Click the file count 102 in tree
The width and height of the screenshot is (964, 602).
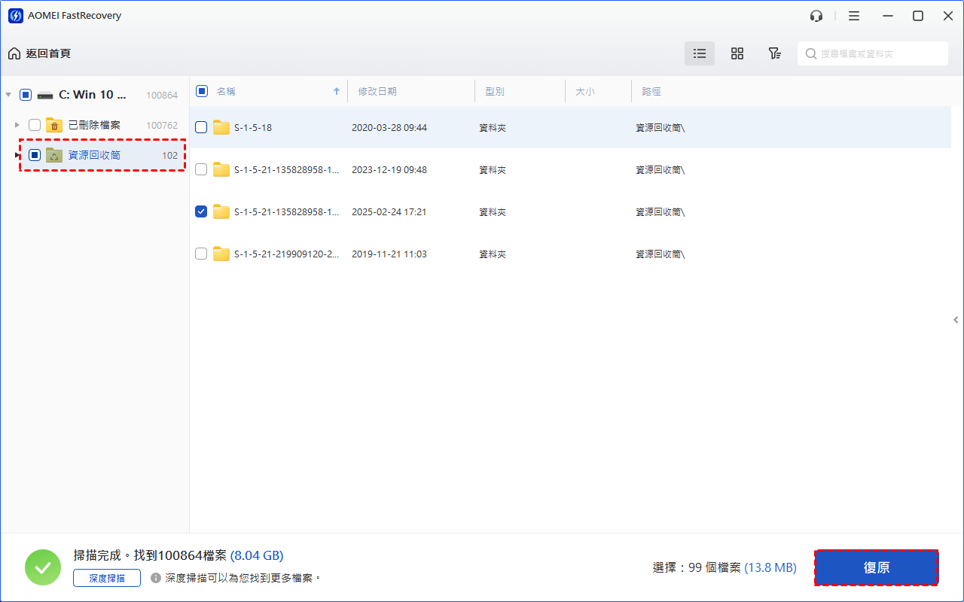coord(170,156)
